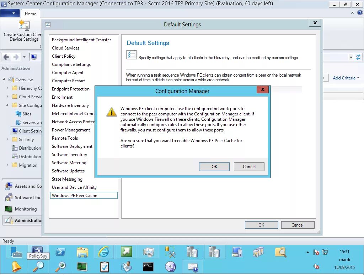Click the disc with music note taskbar icon
The image size is (364, 275).
pyautogui.click(x=171, y=266)
